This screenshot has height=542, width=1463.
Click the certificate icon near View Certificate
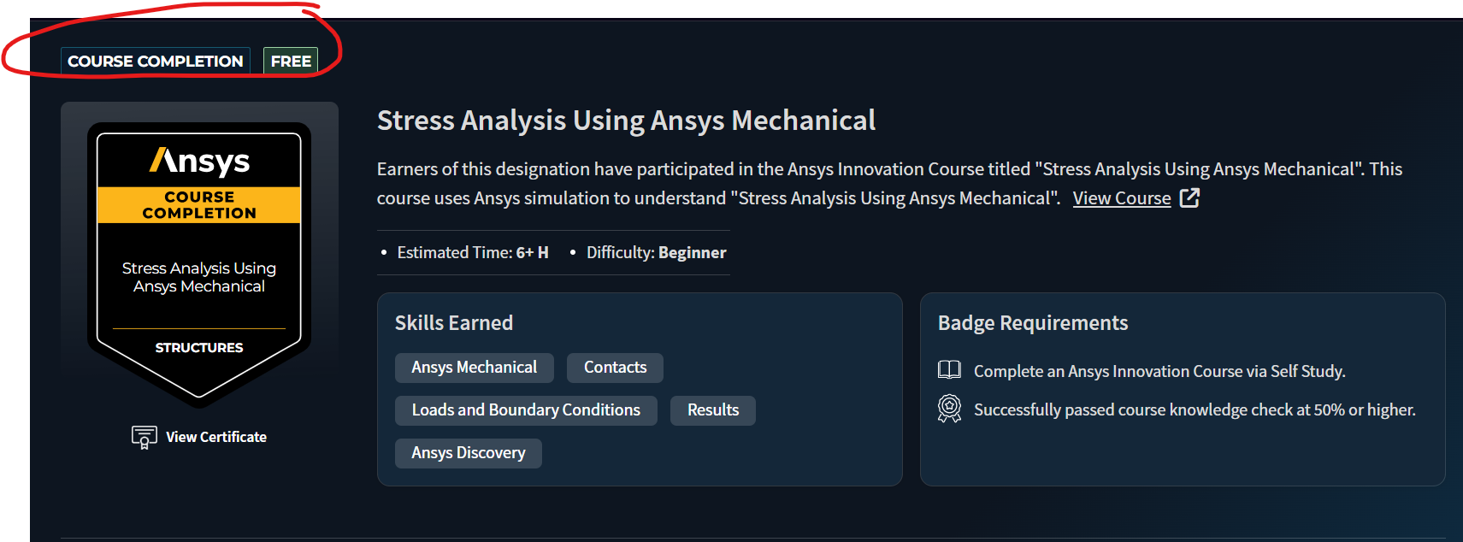[x=144, y=437]
